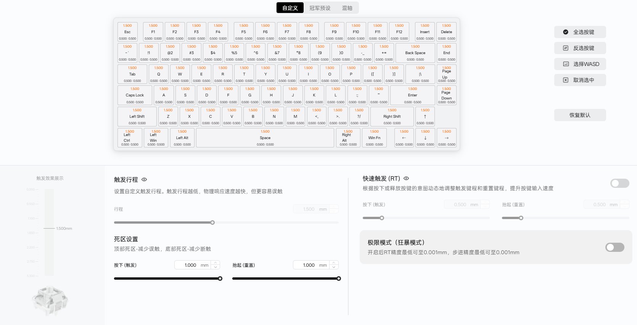Select the Win Fn key

(375, 138)
